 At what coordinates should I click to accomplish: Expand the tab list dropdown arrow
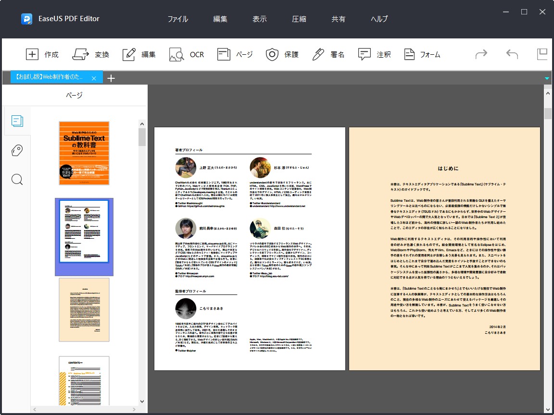pos(547,78)
